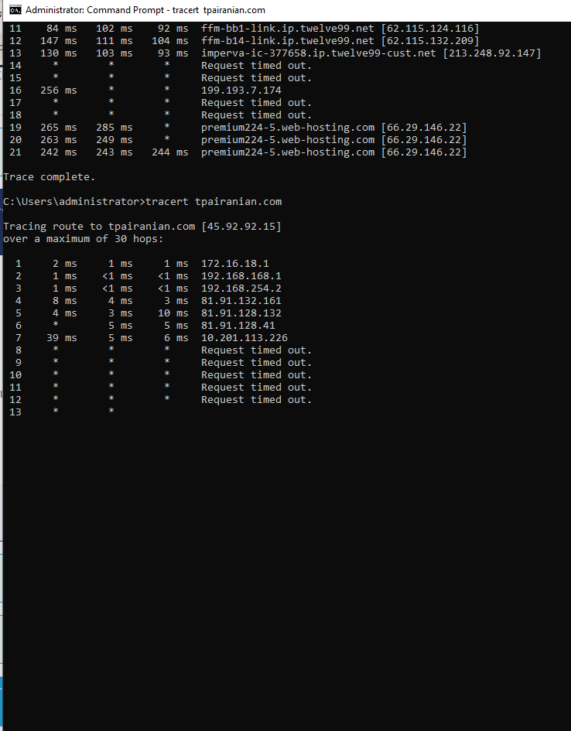Click the Command Prompt icon in title bar
The width and height of the screenshot is (571, 731).
coord(15,10)
